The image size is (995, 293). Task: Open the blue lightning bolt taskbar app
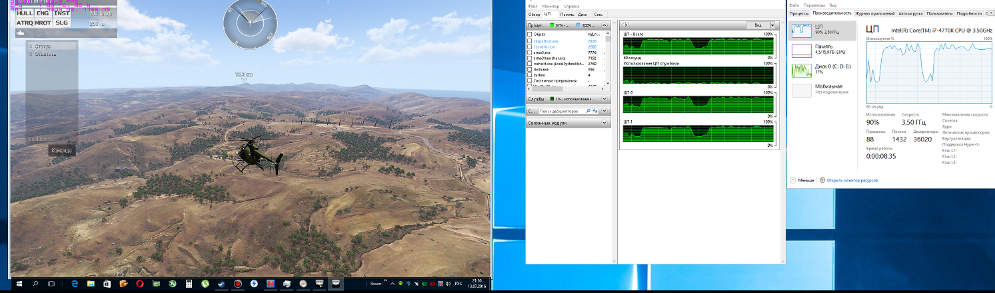point(254,284)
